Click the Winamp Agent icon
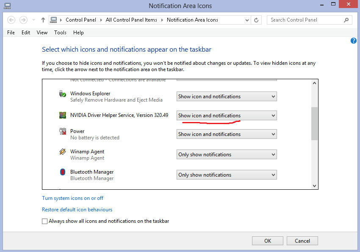Screen dimensions: 360x252 pyautogui.click(x=63, y=152)
